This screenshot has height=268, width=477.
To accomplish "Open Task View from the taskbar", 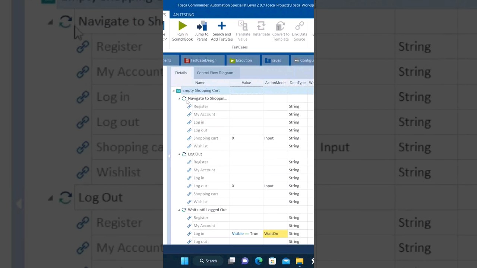I will (x=232, y=261).
